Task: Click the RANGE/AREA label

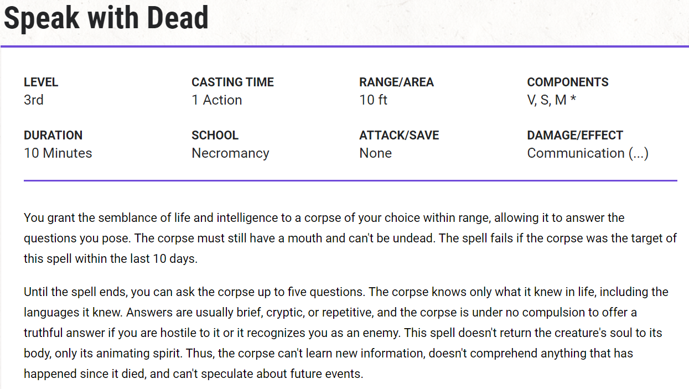Action: point(396,82)
